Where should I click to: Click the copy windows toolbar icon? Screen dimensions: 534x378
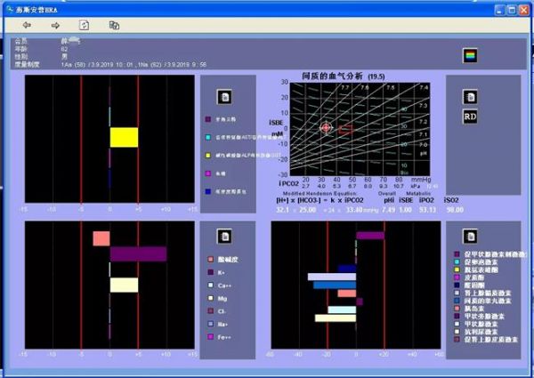113,25
